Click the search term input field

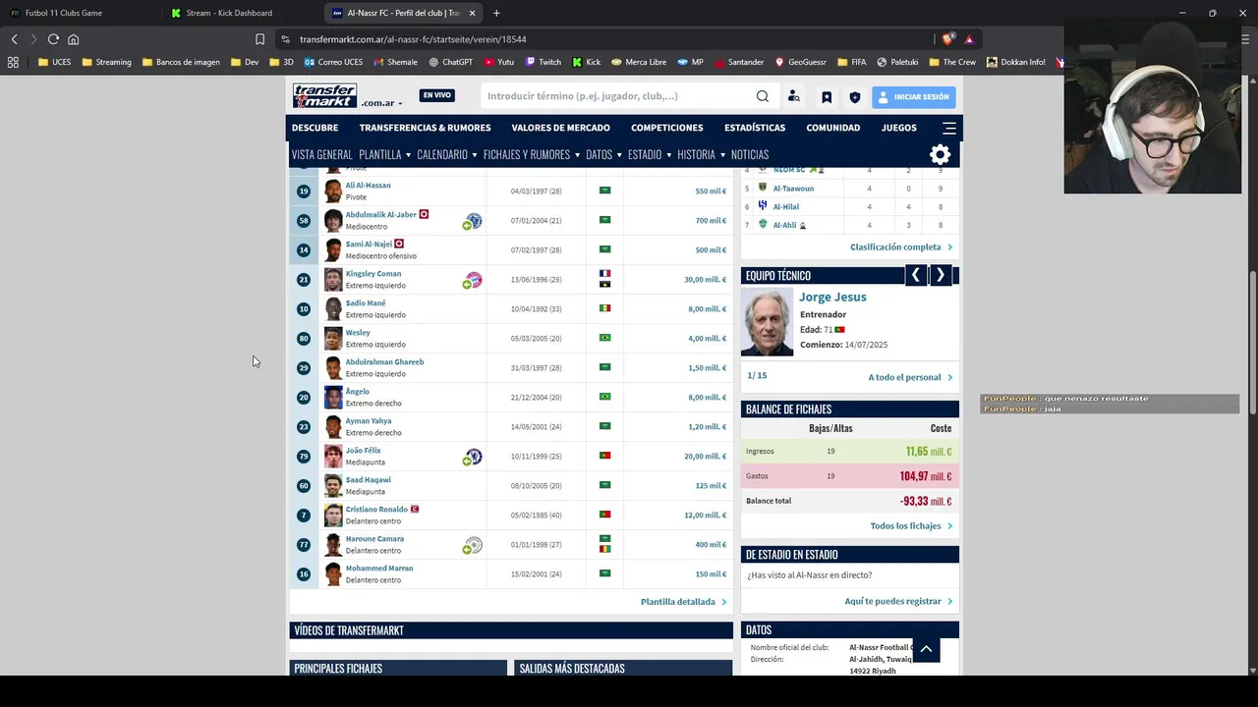[617, 96]
